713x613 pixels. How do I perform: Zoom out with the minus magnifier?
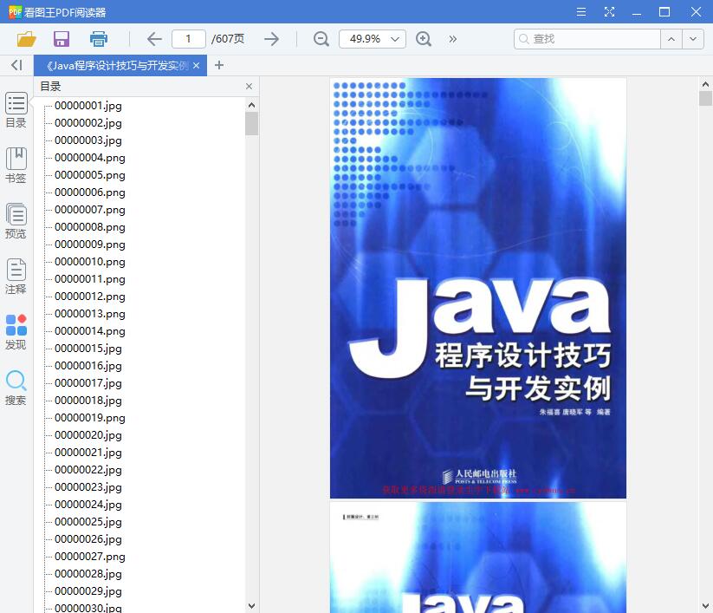tap(321, 39)
